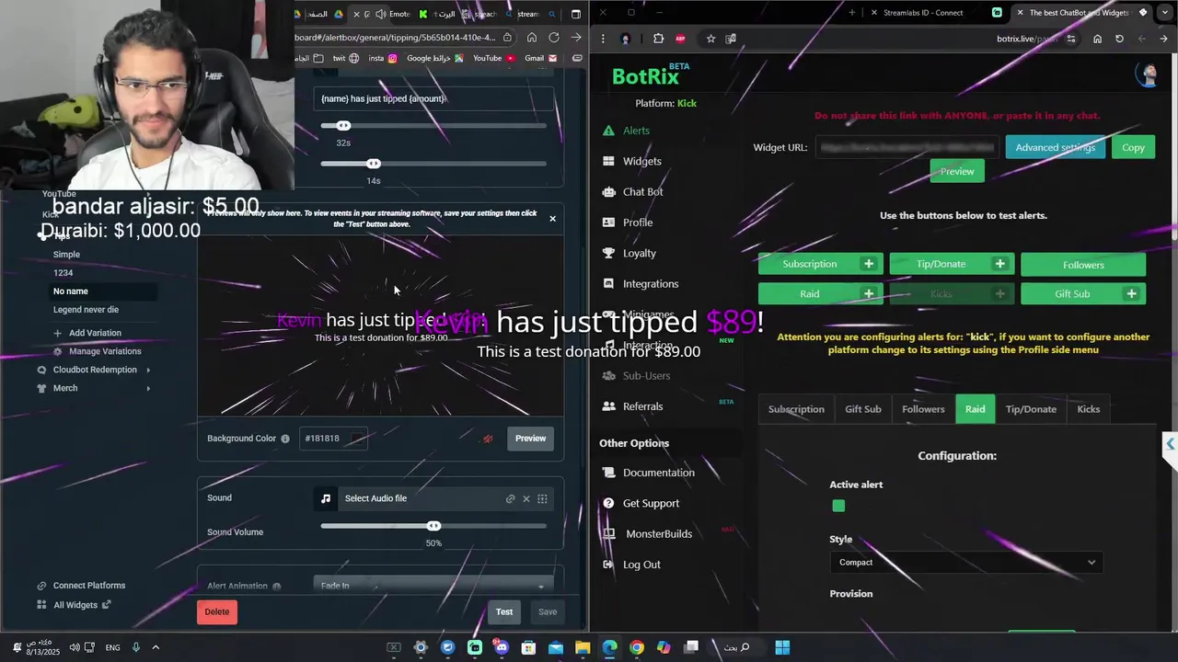The height and width of the screenshot is (662, 1178).
Task: Open All Widgets link
Action: [75, 605]
